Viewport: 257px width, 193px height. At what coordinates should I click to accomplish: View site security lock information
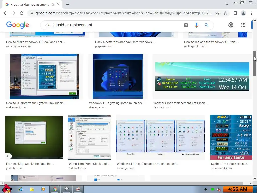(31, 13)
